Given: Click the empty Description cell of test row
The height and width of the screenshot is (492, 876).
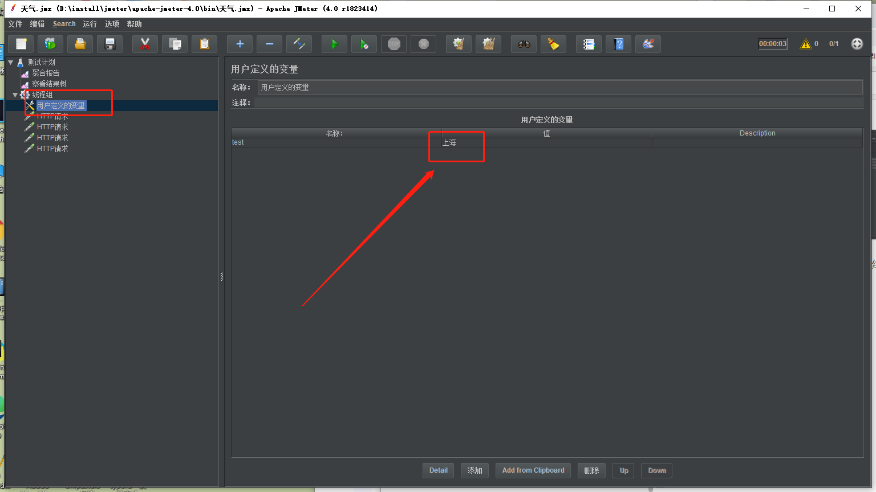Looking at the screenshot, I should [x=757, y=142].
